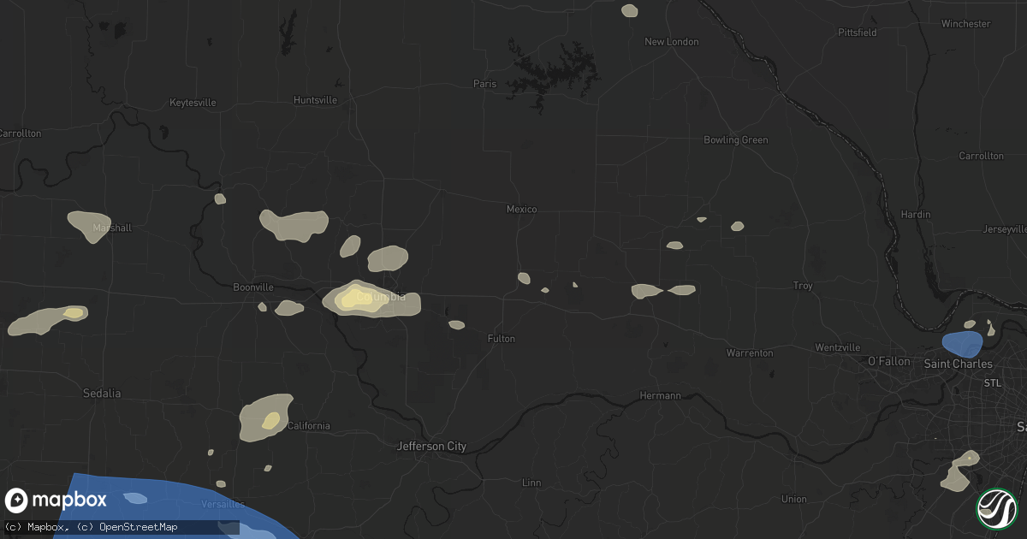Click the Marshall town label
The width and height of the screenshot is (1027, 539).
[113, 228]
